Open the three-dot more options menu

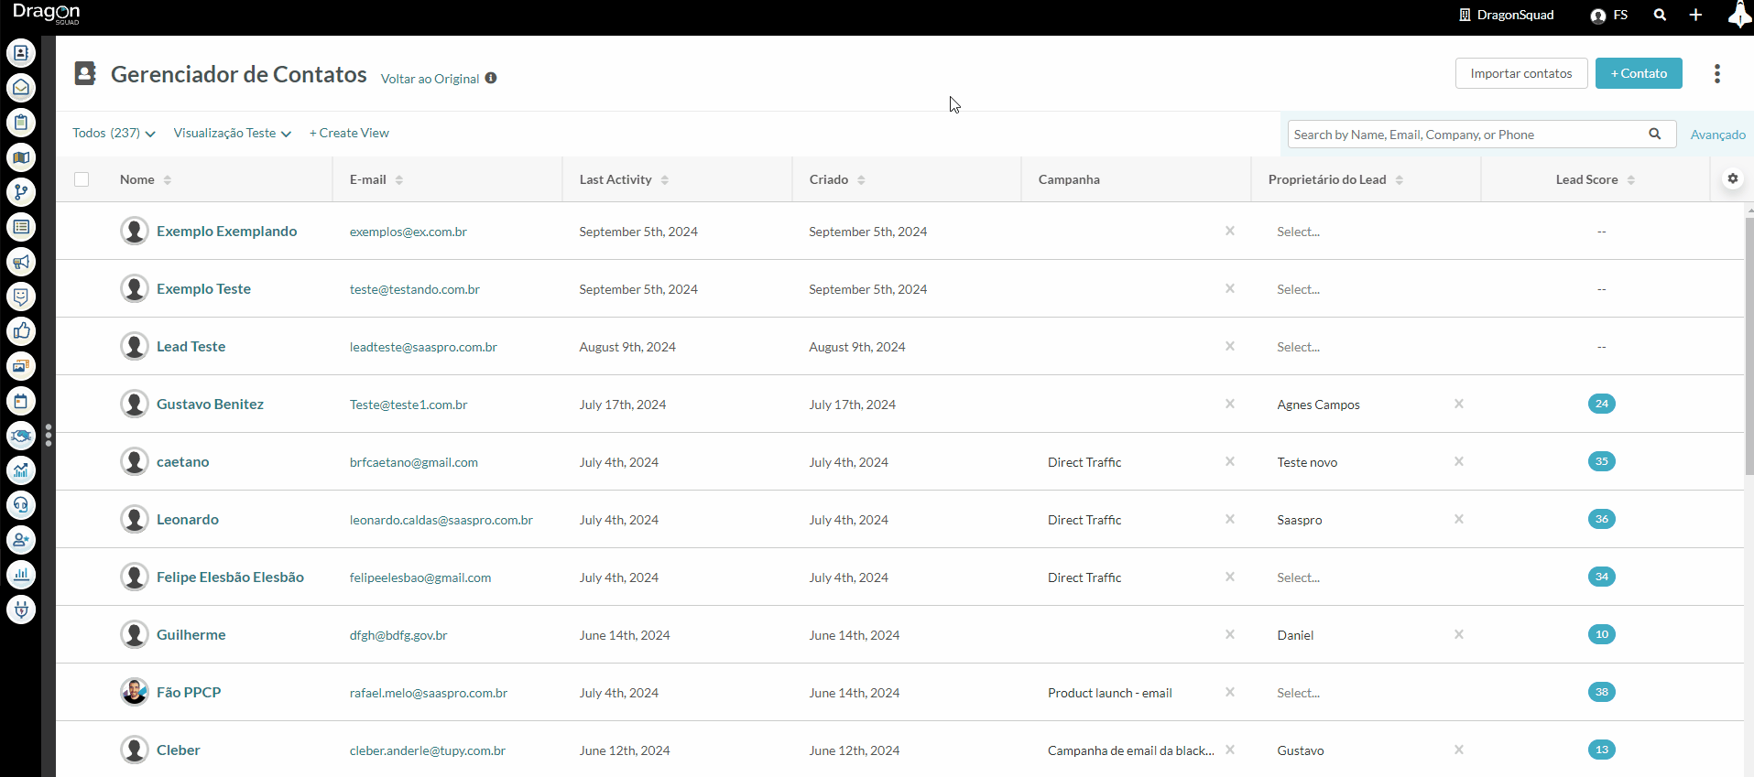point(1717,74)
